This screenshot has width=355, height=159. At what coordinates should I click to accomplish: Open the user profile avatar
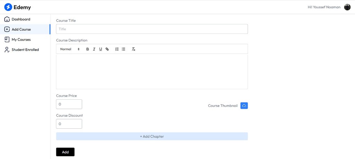(347, 7)
